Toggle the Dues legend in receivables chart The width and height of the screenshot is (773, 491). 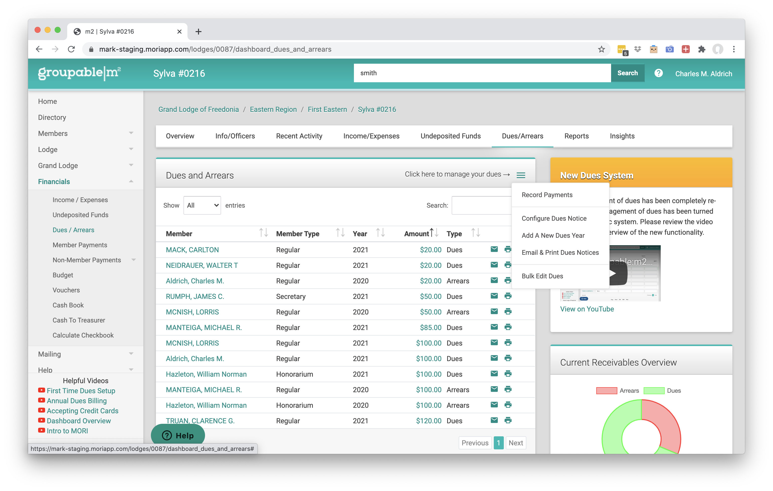(x=654, y=390)
